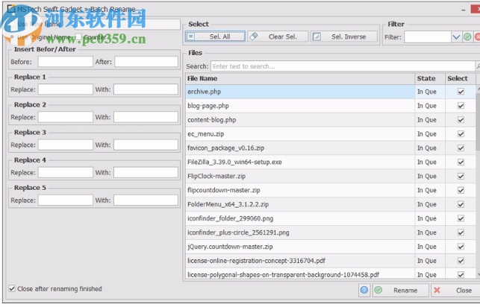Screen dimensions: 480x307
Task: Click Replace 4 Replace field
Action: click(65, 173)
